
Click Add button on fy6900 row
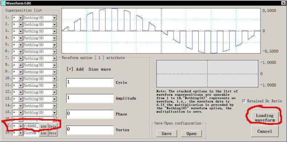(43, 126)
